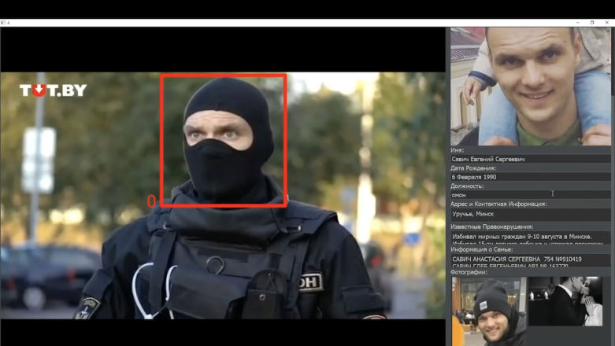
Task: Click into the Информация о Семье text box
Action: [530, 260]
